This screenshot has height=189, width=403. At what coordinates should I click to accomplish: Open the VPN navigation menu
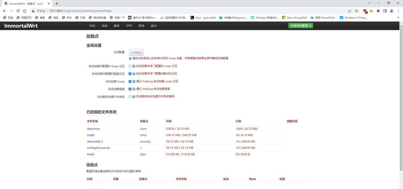[129, 26]
